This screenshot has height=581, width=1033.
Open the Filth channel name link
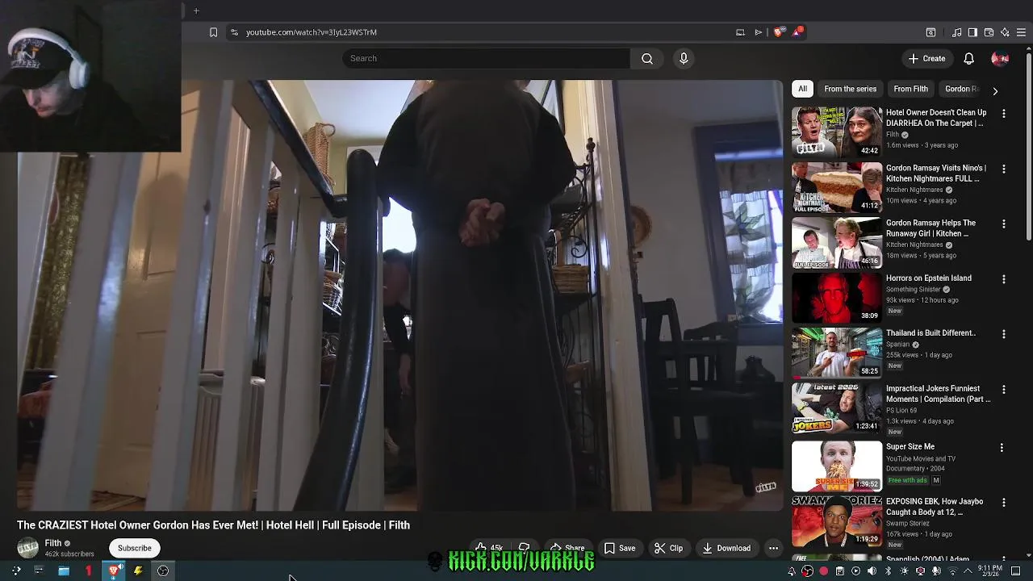coord(53,543)
